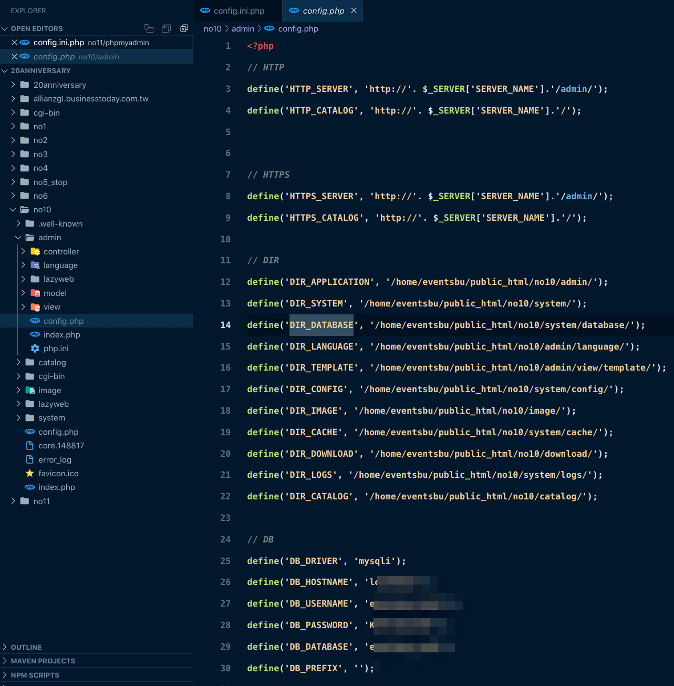This screenshot has height=686, width=674.
Task: Click the gear icon of php.ini
Action: (35, 348)
